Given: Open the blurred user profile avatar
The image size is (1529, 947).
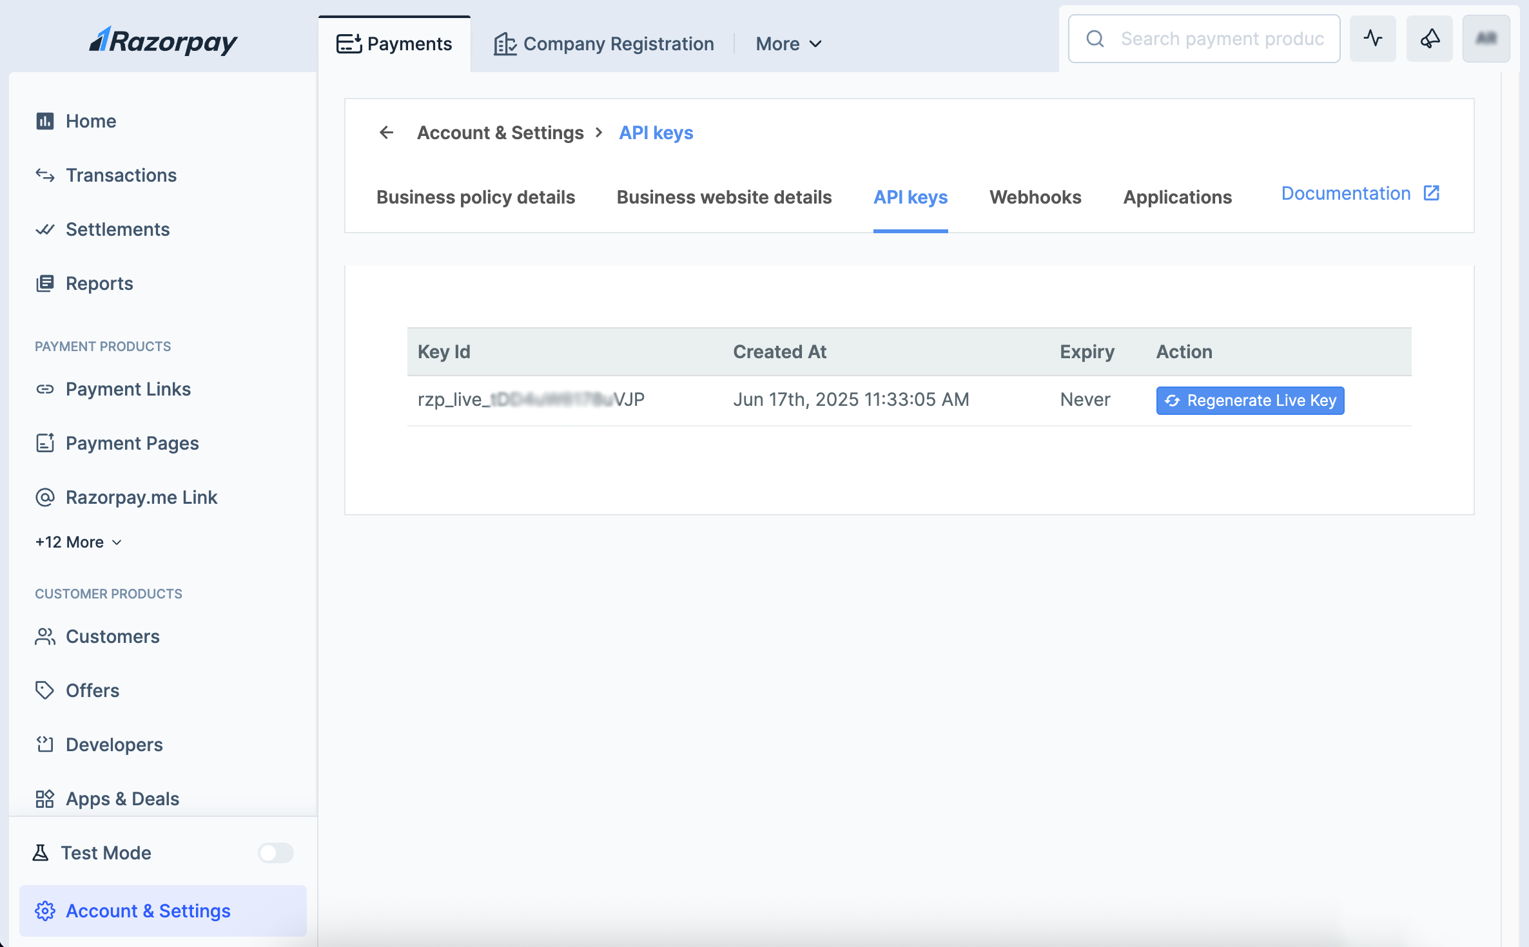Looking at the screenshot, I should (1486, 39).
